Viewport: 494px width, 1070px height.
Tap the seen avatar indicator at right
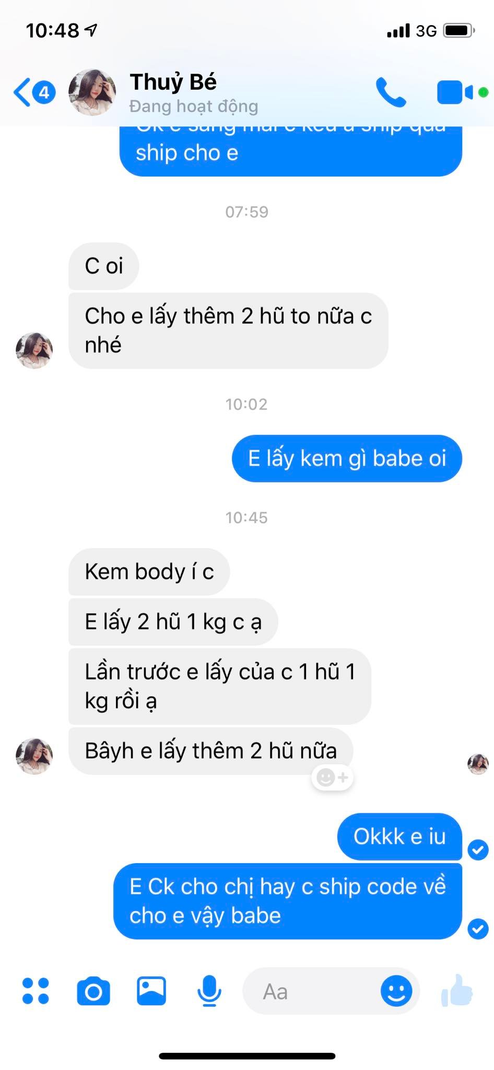[478, 764]
